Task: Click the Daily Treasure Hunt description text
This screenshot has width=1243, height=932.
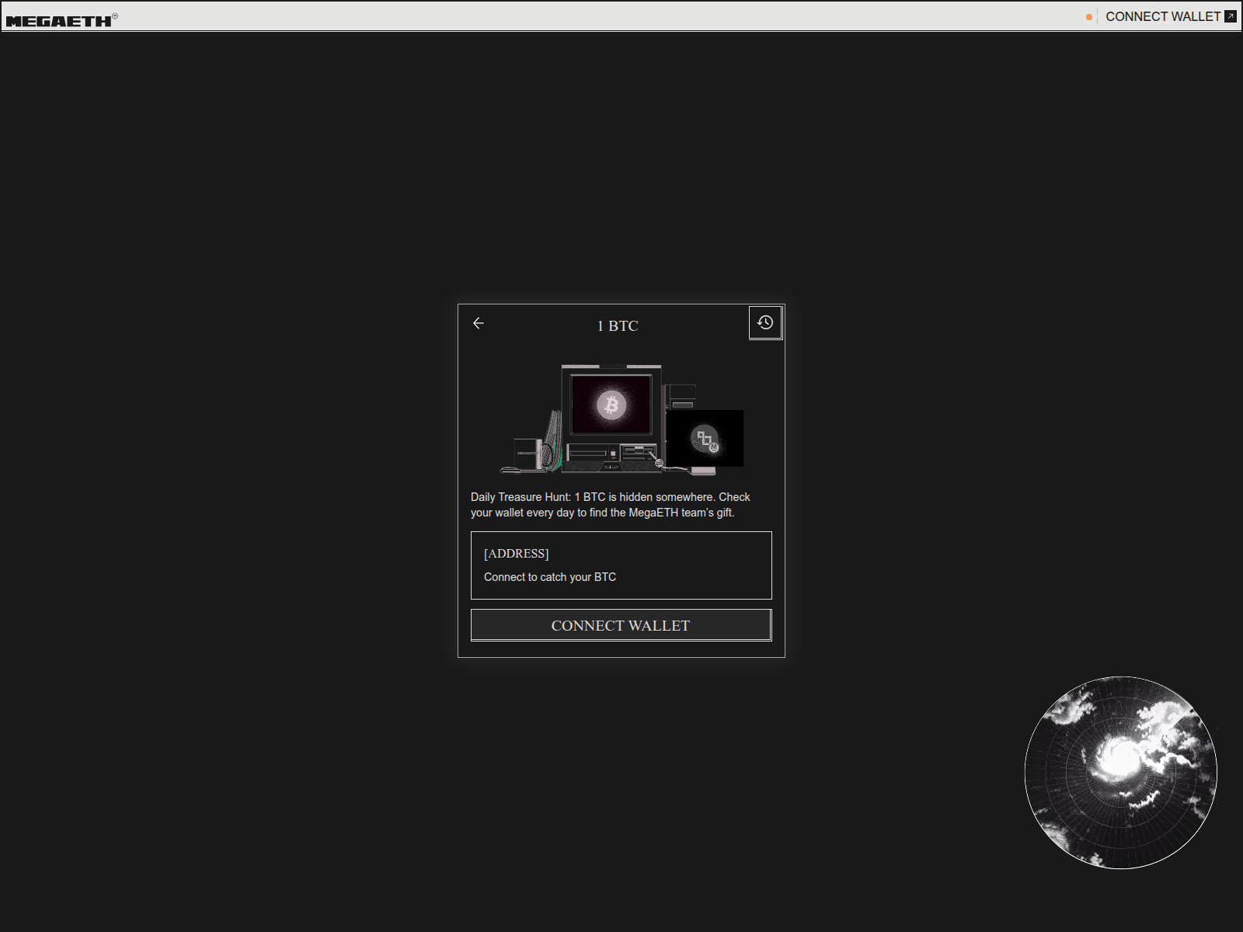Action: (x=610, y=505)
